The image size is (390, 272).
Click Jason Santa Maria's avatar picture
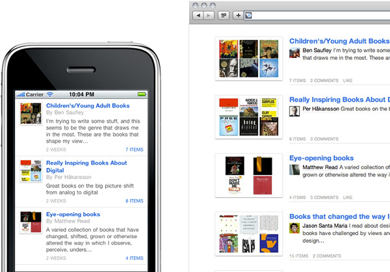tap(294, 228)
